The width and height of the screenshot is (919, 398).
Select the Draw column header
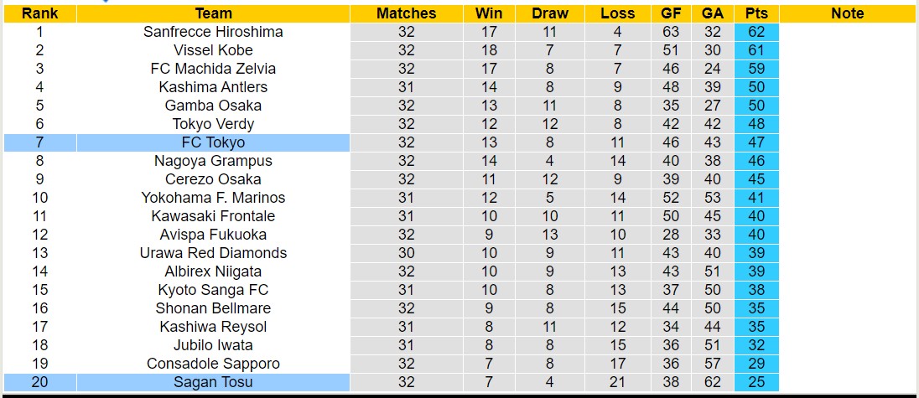(x=550, y=13)
